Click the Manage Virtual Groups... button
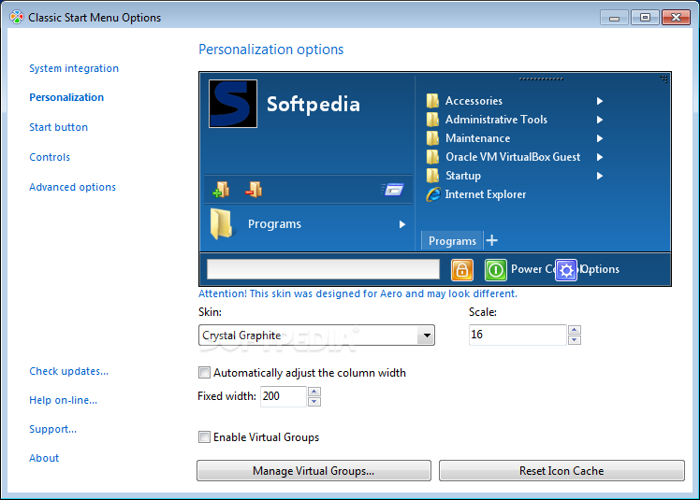Viewport: 700px width, 500px height. click(x=314, y=471)
